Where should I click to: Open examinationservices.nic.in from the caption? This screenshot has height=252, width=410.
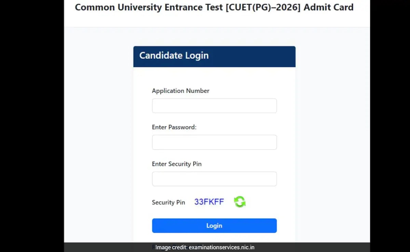click(x=221, y=248)
